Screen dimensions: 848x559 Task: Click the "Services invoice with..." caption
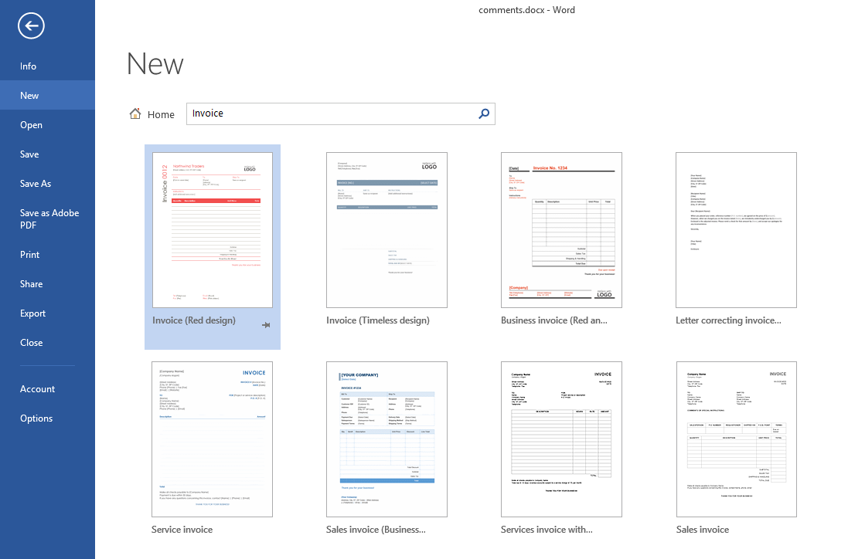[547, 530]
